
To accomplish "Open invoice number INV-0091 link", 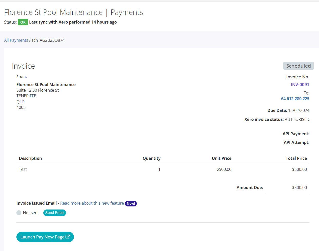I will [300, 85].
